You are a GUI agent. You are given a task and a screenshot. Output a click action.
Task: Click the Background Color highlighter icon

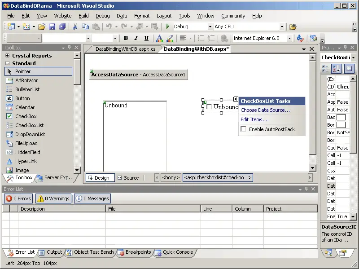click(x=170, y=38)
